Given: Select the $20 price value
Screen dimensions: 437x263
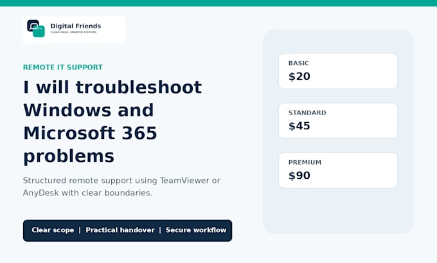Looking at the screenshot, I should click(x=299, y=77).
